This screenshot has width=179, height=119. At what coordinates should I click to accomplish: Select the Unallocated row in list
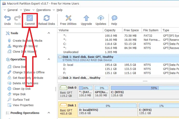pos(118,52)
